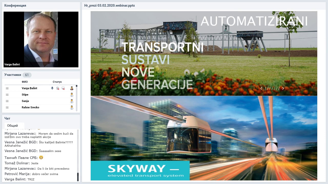The height and width of the screenshot is (184, 328).
Task: Click microphone icon in Varga Balint row
Action: tap(52, 88)
